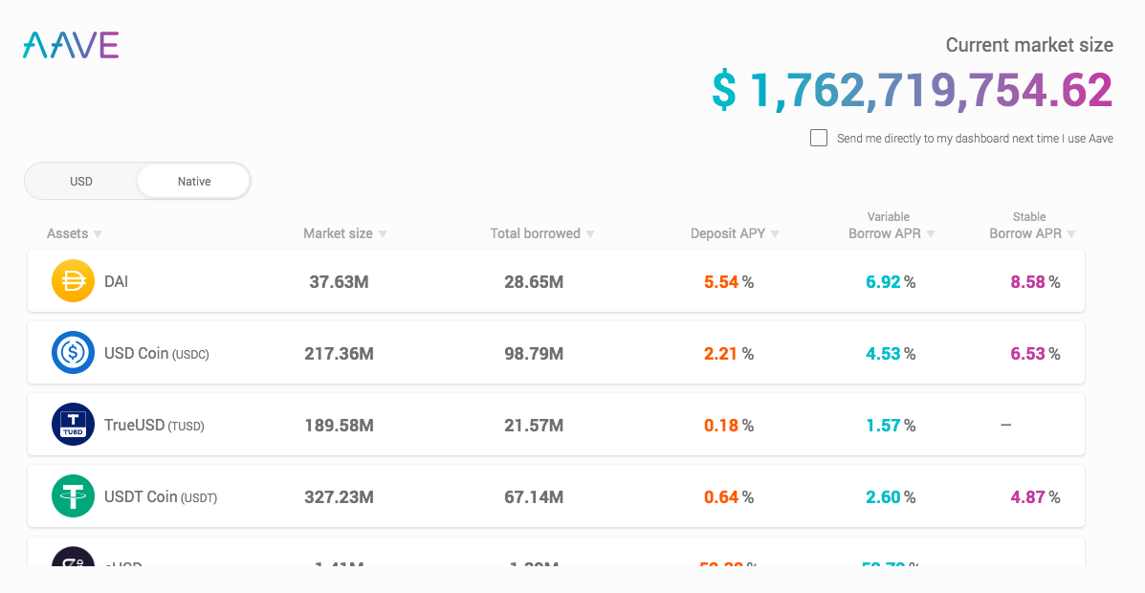The width and height of the screenshot is (1145, 593).
Task: Click the DAI coin icon
Action: click(73, 282)
